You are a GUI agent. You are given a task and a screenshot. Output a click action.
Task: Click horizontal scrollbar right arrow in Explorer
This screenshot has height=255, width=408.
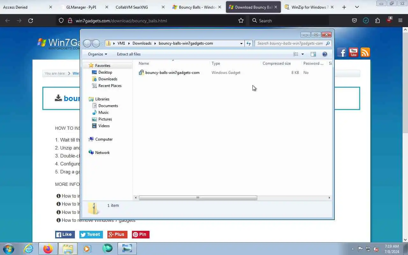pyautogui.click(x=329, y=198)
